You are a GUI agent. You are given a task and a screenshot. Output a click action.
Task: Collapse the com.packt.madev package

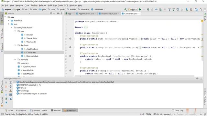click(12, 28)
